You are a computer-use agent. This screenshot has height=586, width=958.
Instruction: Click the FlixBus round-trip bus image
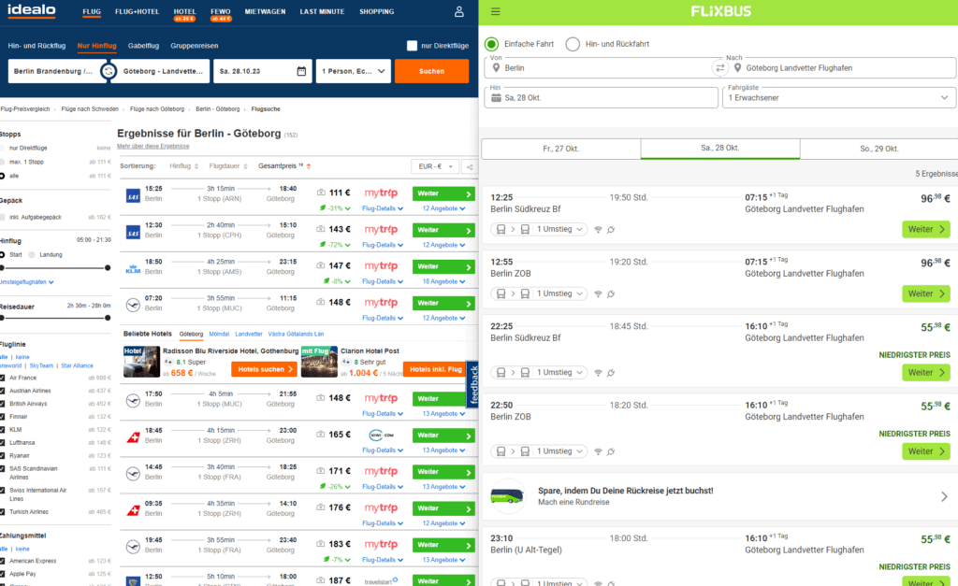coord(507,496)
